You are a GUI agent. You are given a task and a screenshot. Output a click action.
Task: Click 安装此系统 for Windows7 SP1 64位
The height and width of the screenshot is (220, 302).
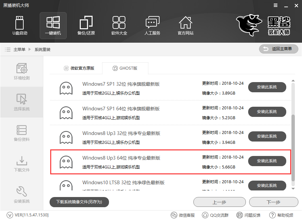[267, 112]
